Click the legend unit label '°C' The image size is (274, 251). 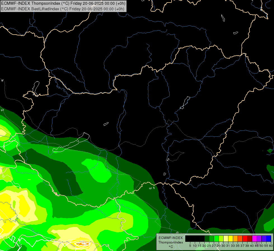coord(171,247)
